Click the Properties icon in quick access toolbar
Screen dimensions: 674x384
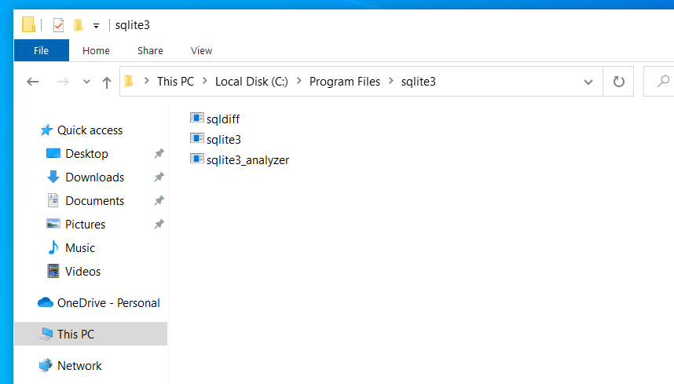pos(58,25)
